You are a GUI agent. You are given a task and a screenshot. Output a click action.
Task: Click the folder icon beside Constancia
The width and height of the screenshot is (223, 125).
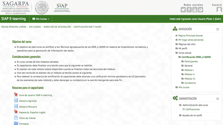point(183,83)
